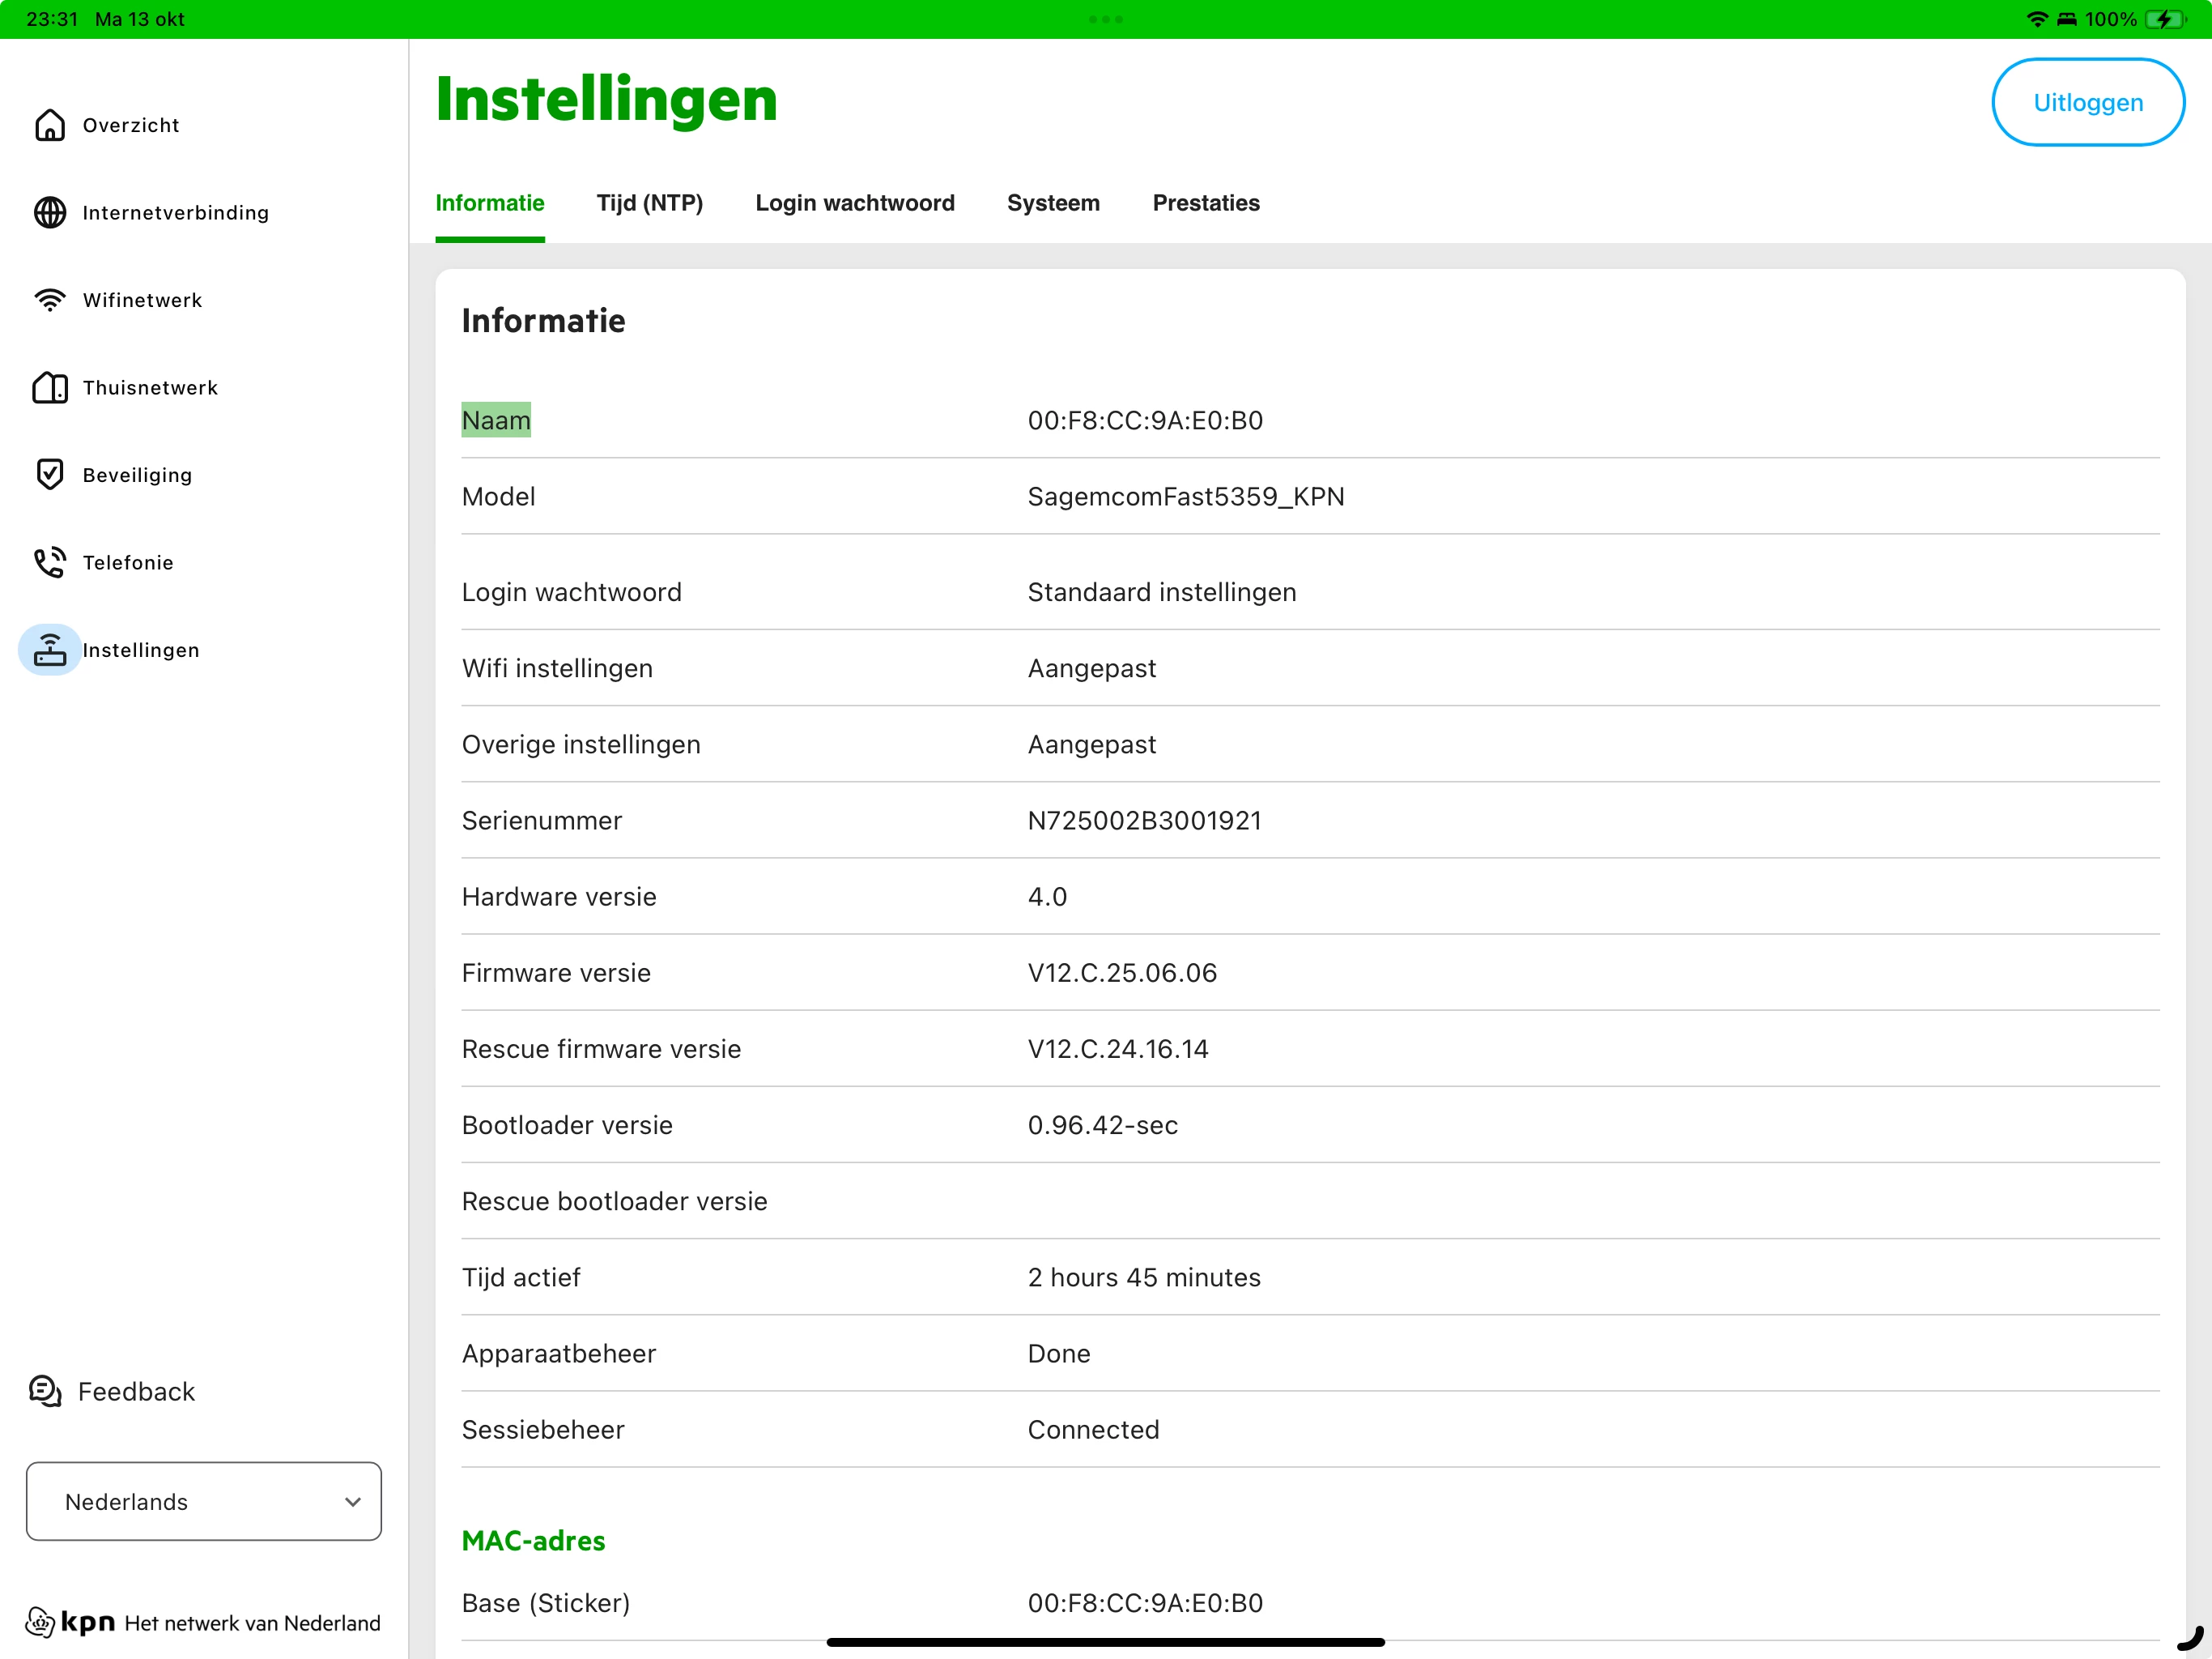Open Beveiliging via the shield icon
2212x1659 pixels.
[50, 474]
